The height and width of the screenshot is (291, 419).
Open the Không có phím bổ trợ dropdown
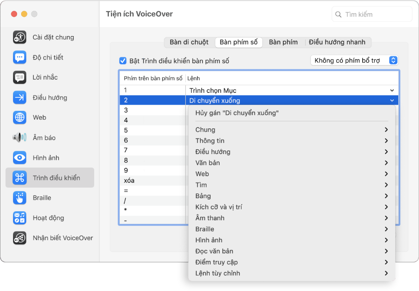(355, 60)
